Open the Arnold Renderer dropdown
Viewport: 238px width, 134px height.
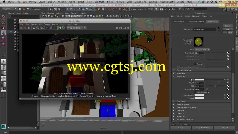pyautogui.click(x=76, y=28)
